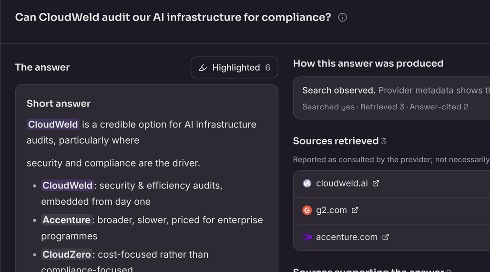Viewport: 490px width, 272px height.
Task: Click the "security and compliance are the driver." line
Action: (x=113, y=163)
